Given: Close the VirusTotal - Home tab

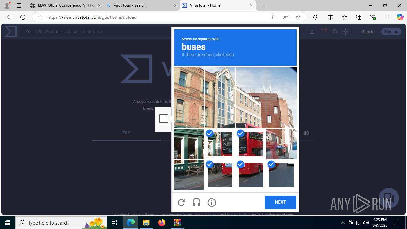Looking at the screenshot, I should 251,5.
